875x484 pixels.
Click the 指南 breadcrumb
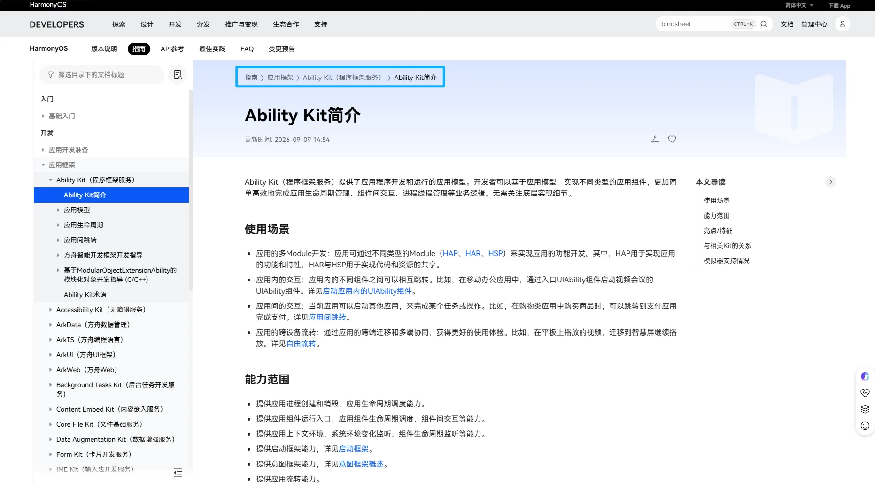[x=251, y=78]
